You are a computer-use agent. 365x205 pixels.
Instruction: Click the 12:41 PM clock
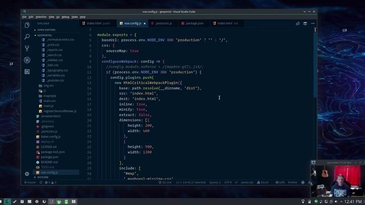click(353, 202)
